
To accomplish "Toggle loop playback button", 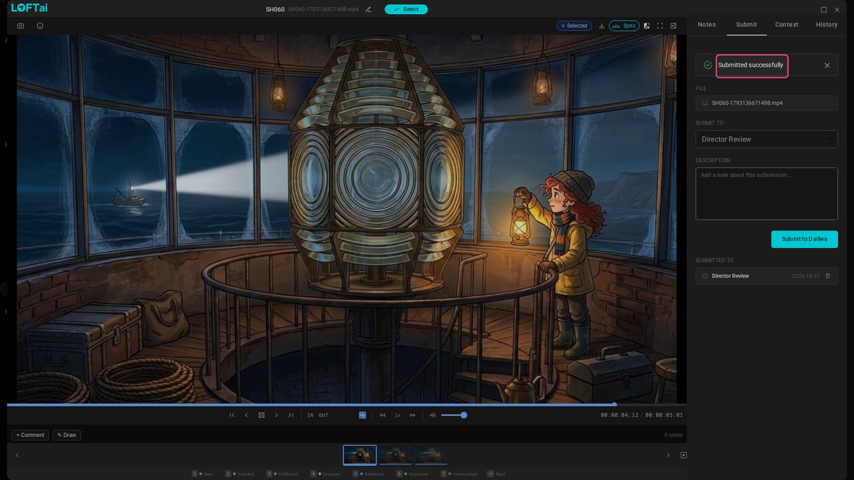I will pyautogui.click(x=362, y=415).
